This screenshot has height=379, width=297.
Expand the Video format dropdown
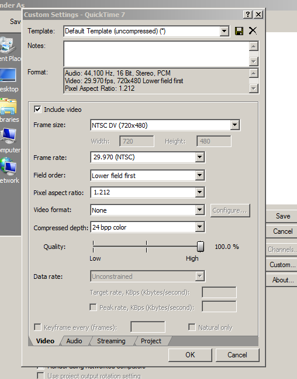[x=199, y=210]
